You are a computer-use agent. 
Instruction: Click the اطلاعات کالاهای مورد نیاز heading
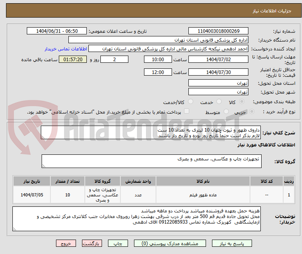coord(266,145)
